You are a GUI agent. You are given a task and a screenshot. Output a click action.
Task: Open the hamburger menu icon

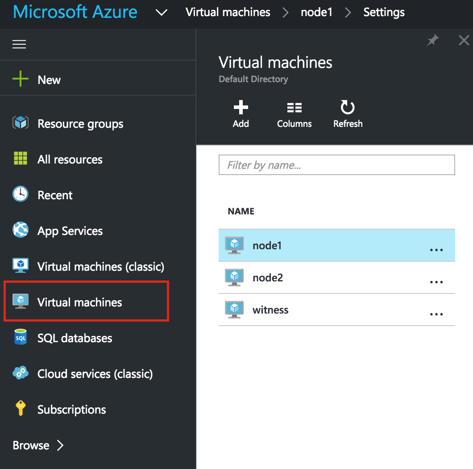click(19, 44)
